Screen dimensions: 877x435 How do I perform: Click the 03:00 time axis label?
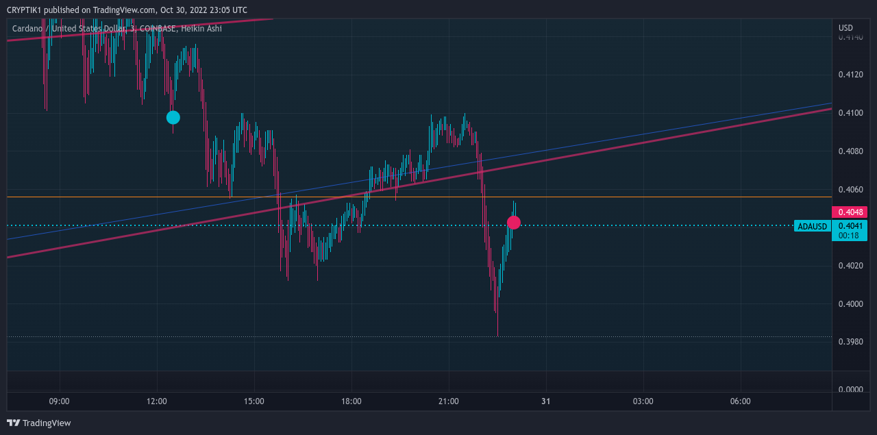643,401
